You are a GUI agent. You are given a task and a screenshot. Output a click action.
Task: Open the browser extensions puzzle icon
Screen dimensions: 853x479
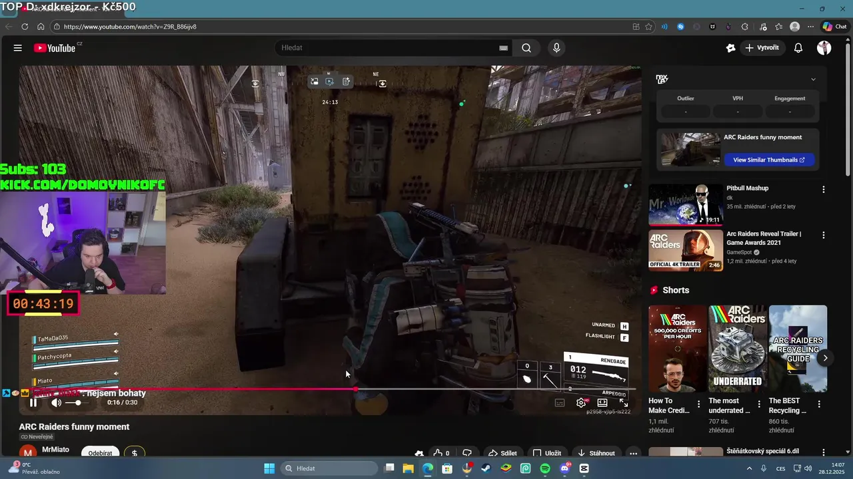744,27
